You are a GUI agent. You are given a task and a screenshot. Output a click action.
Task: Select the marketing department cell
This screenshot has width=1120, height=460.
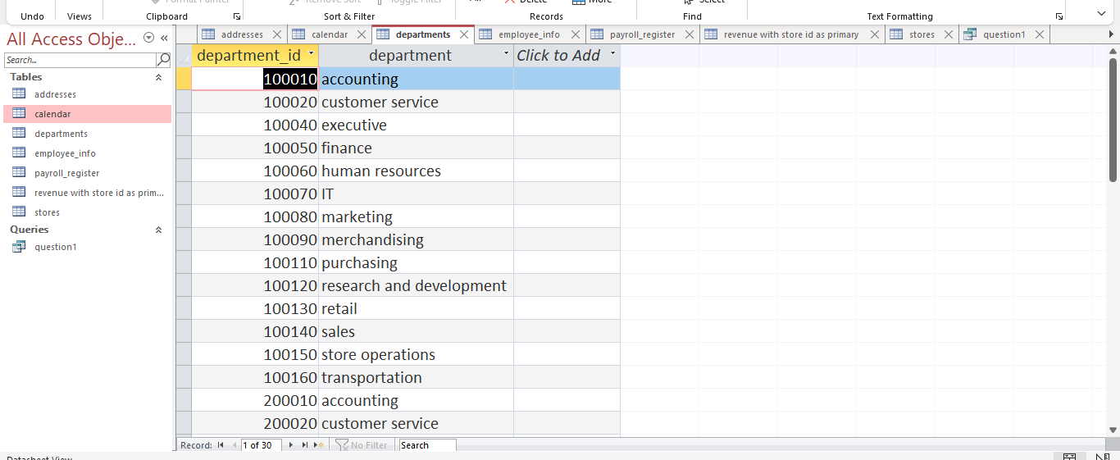[416, 217]
